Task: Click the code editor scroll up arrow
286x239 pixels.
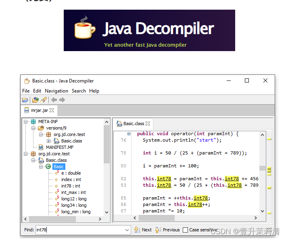Action: [262, 135]
